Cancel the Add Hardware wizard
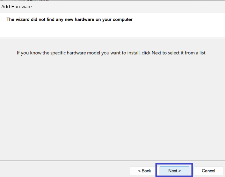 (208, 171)
